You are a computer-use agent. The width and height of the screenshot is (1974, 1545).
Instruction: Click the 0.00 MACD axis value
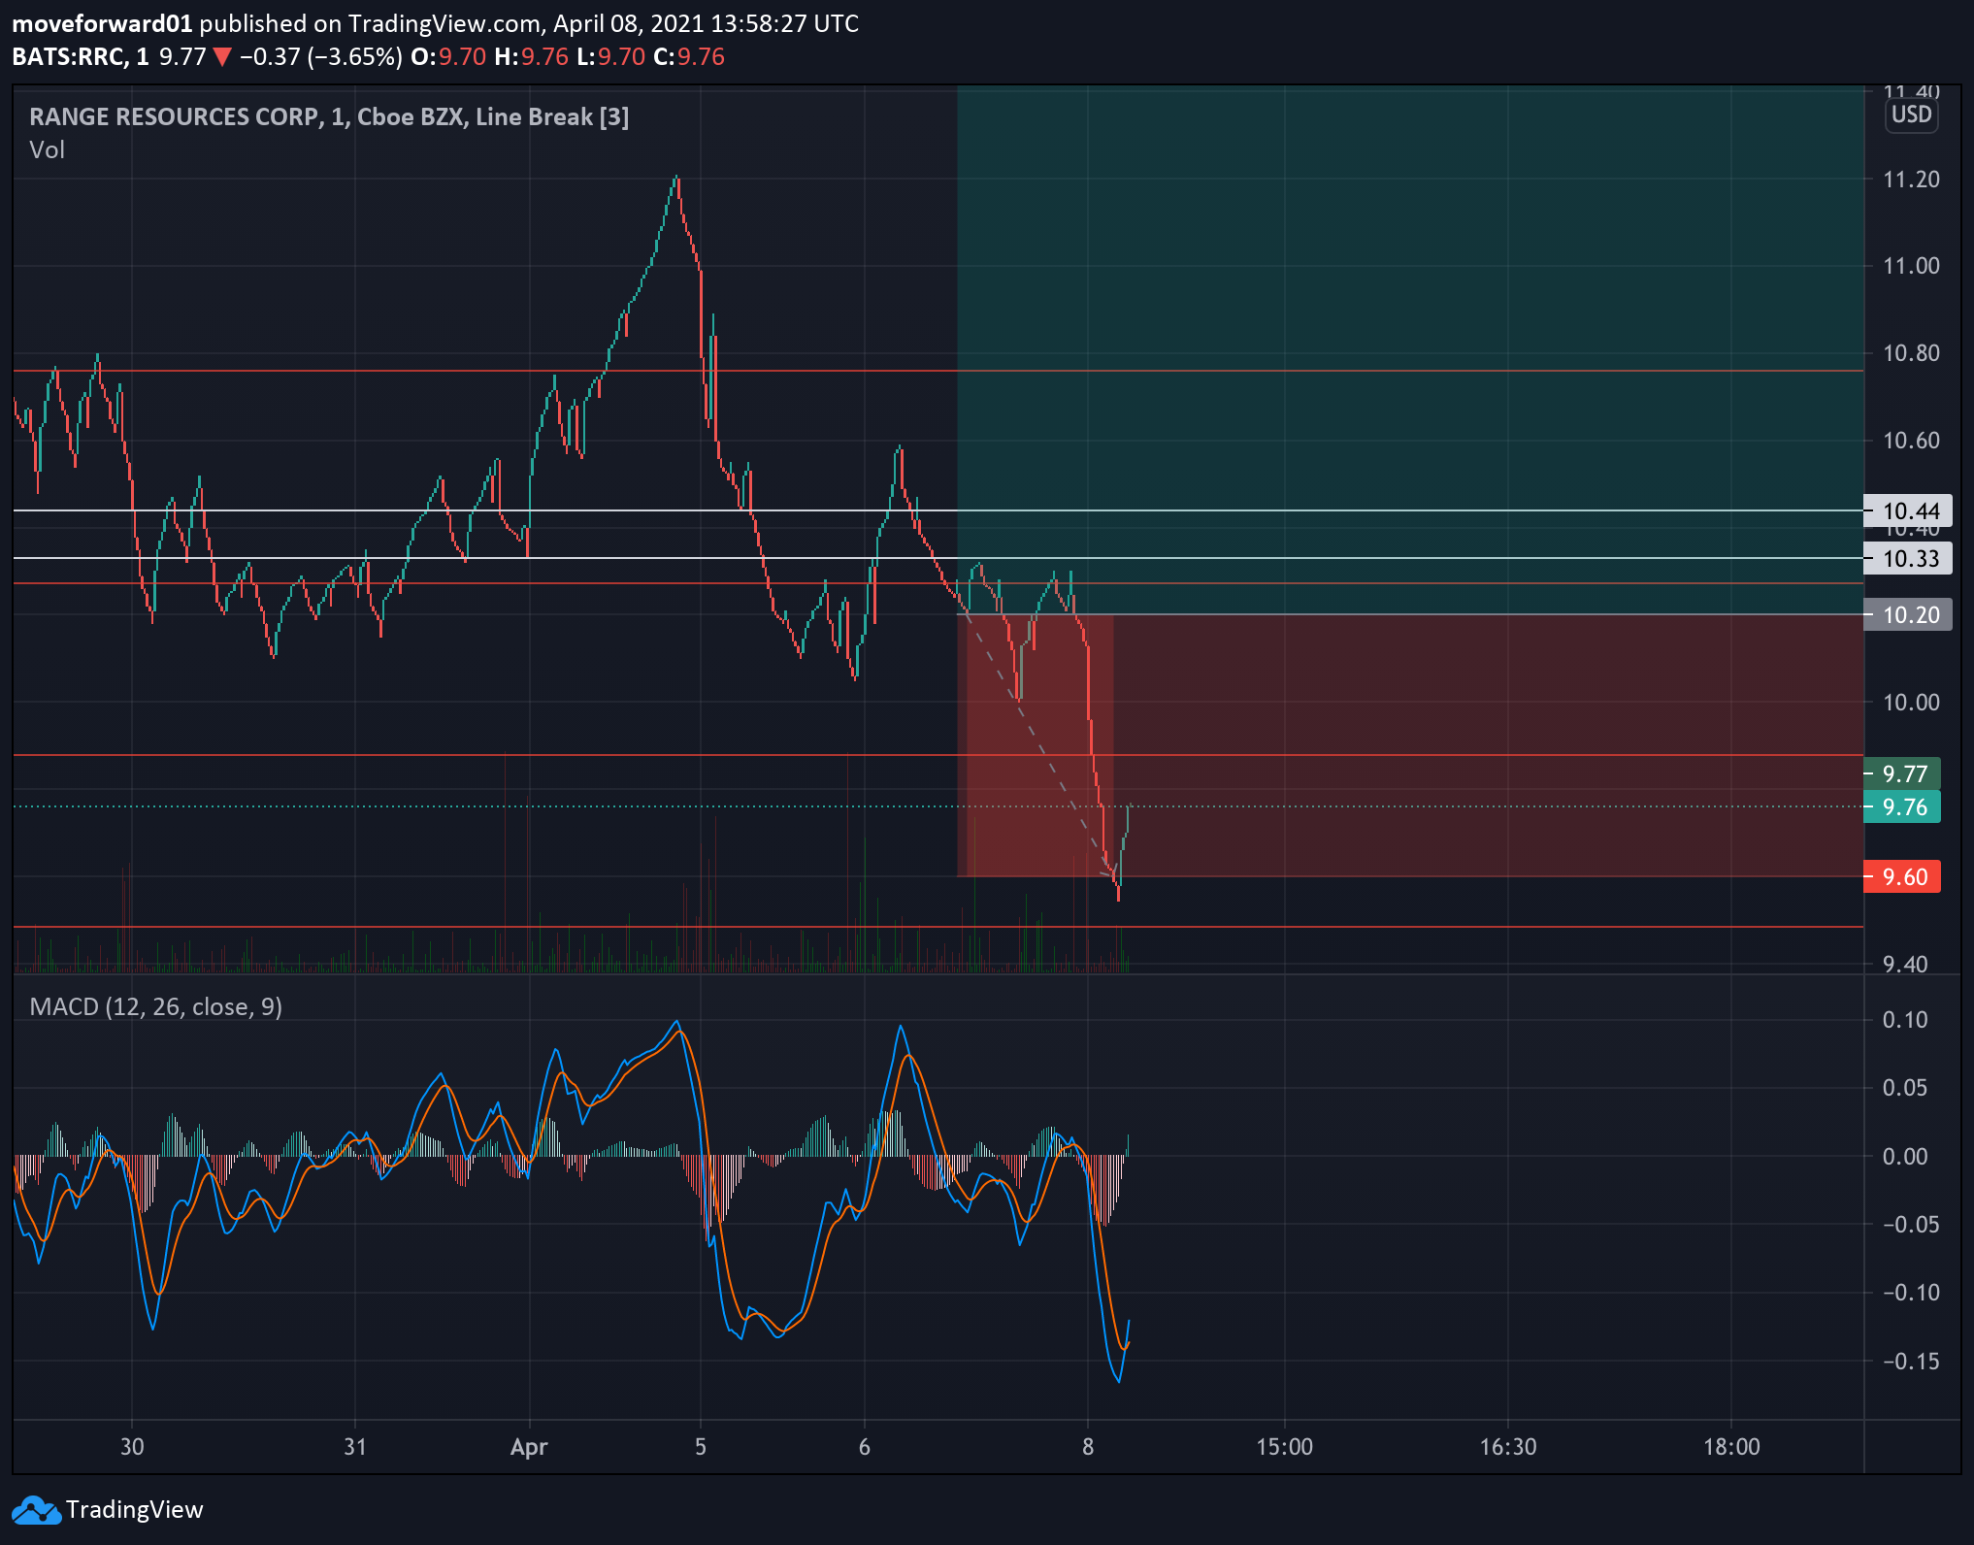(1905, 1157)
